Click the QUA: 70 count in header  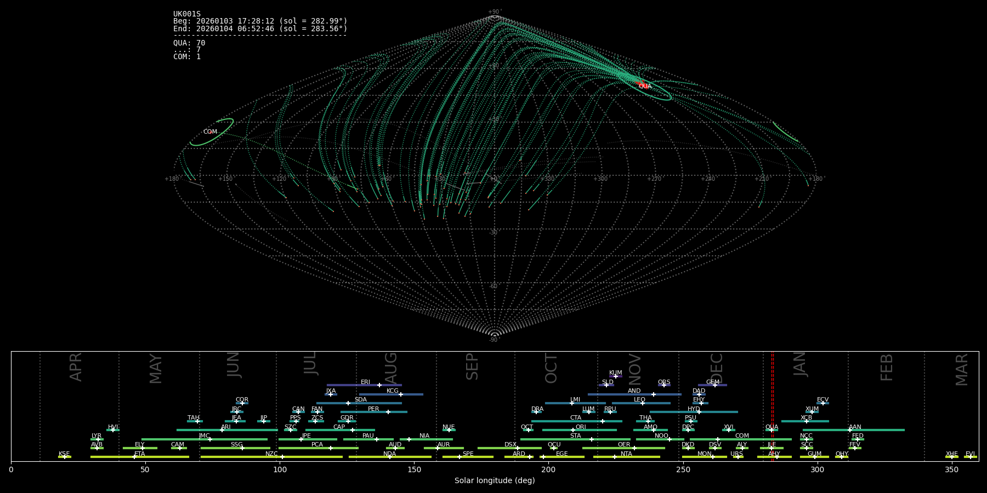189,43
